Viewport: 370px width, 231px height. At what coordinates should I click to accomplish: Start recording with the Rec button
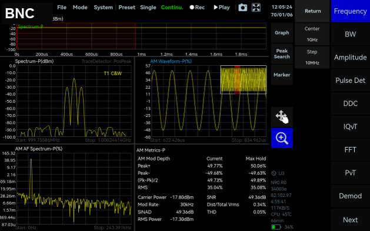(197, 8)
